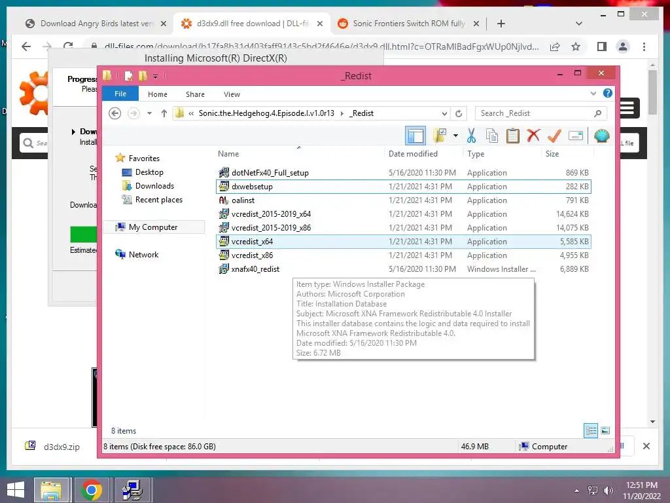Click the red X Delete icon
Image resolution: width=670 pixels, height=503 pixels.
[x=533, y=136]
